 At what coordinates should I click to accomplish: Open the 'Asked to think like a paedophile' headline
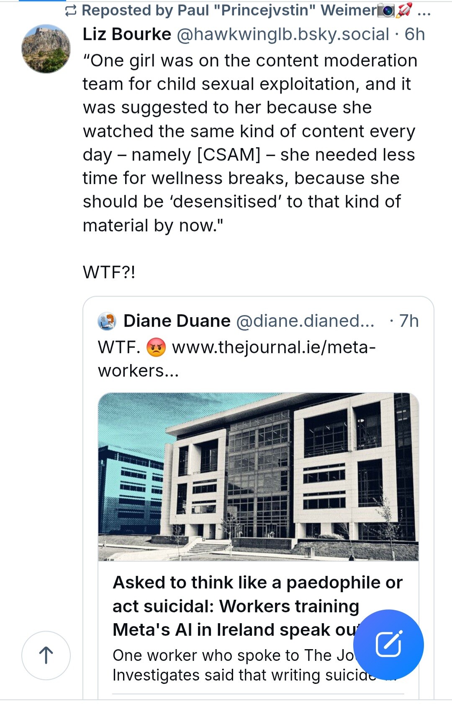[257, 606]
